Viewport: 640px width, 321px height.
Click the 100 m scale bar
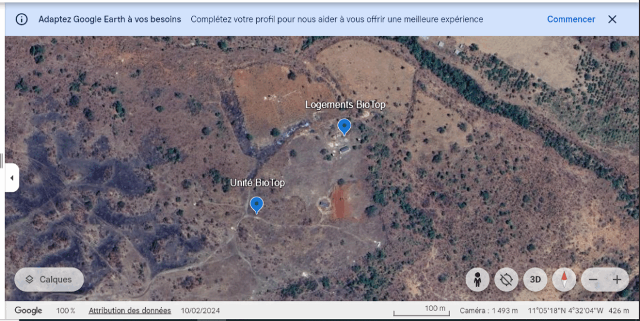(420, 310)
